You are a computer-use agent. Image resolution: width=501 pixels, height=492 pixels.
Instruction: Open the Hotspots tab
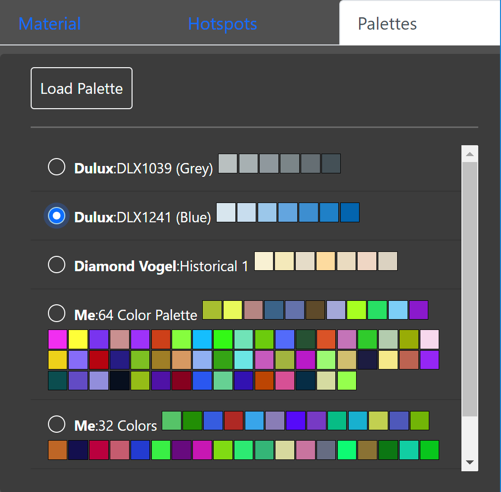[x=223, y=24]
